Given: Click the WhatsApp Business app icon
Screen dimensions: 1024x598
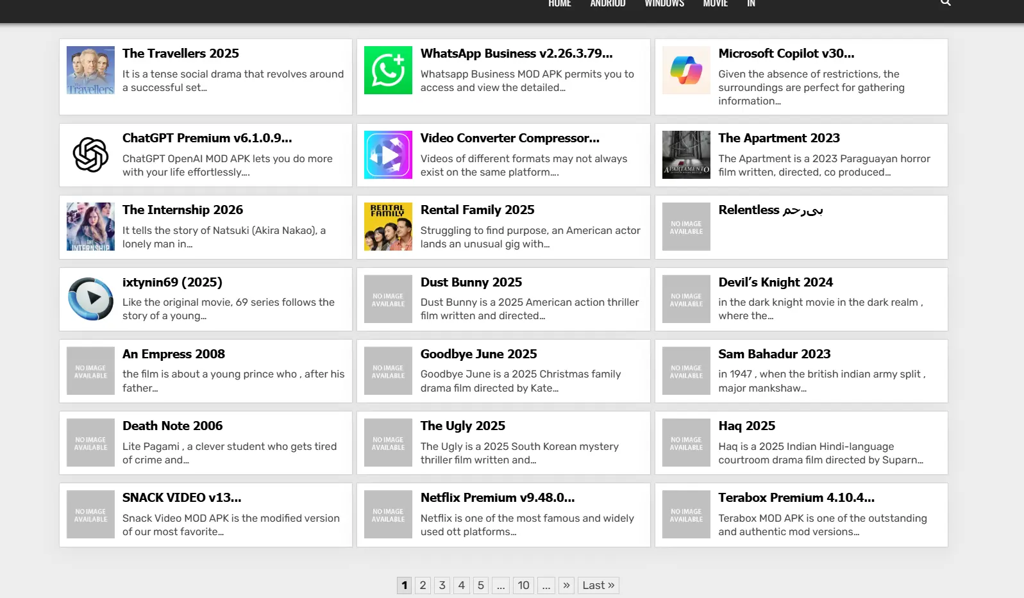Looking at the screenshot, I should click(x=388, y=70).
